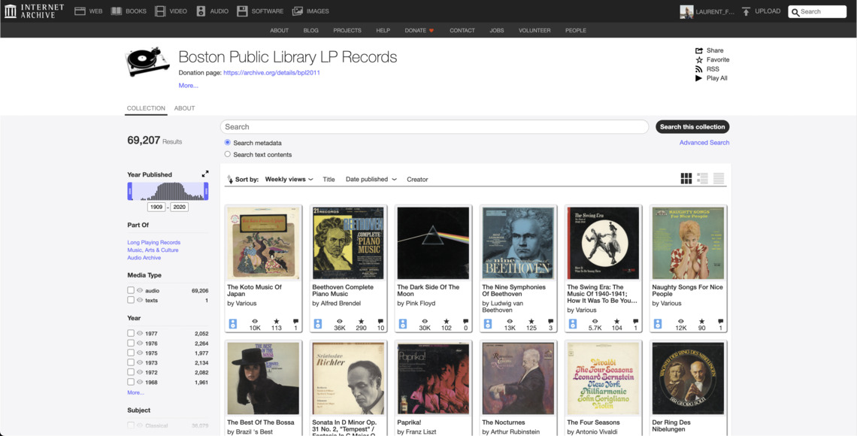The width and height of the screenshot is (857, 436).
Task: Select the Search metadata option
Action: coord(227,143)
